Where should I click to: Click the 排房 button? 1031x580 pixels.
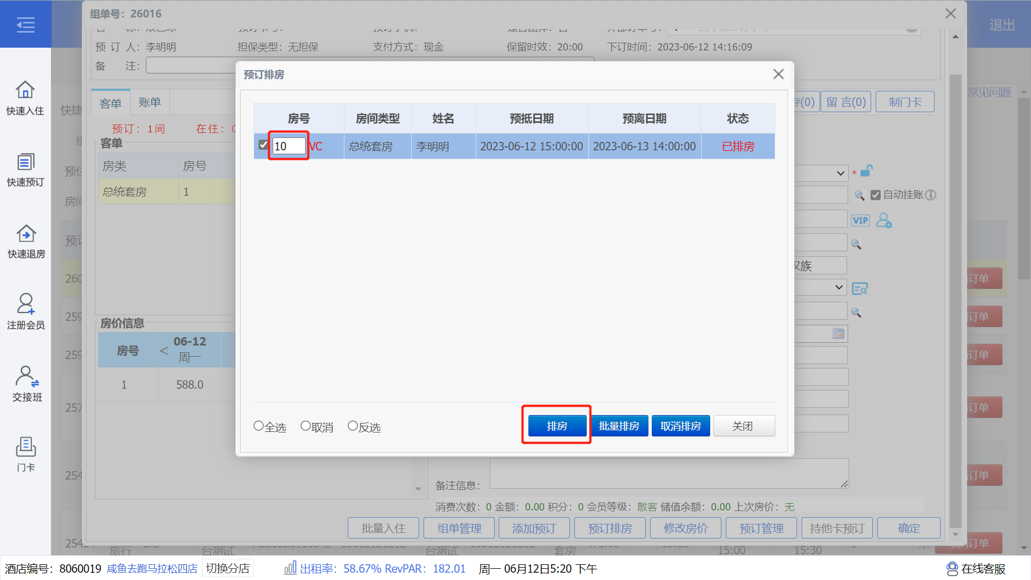557,426
